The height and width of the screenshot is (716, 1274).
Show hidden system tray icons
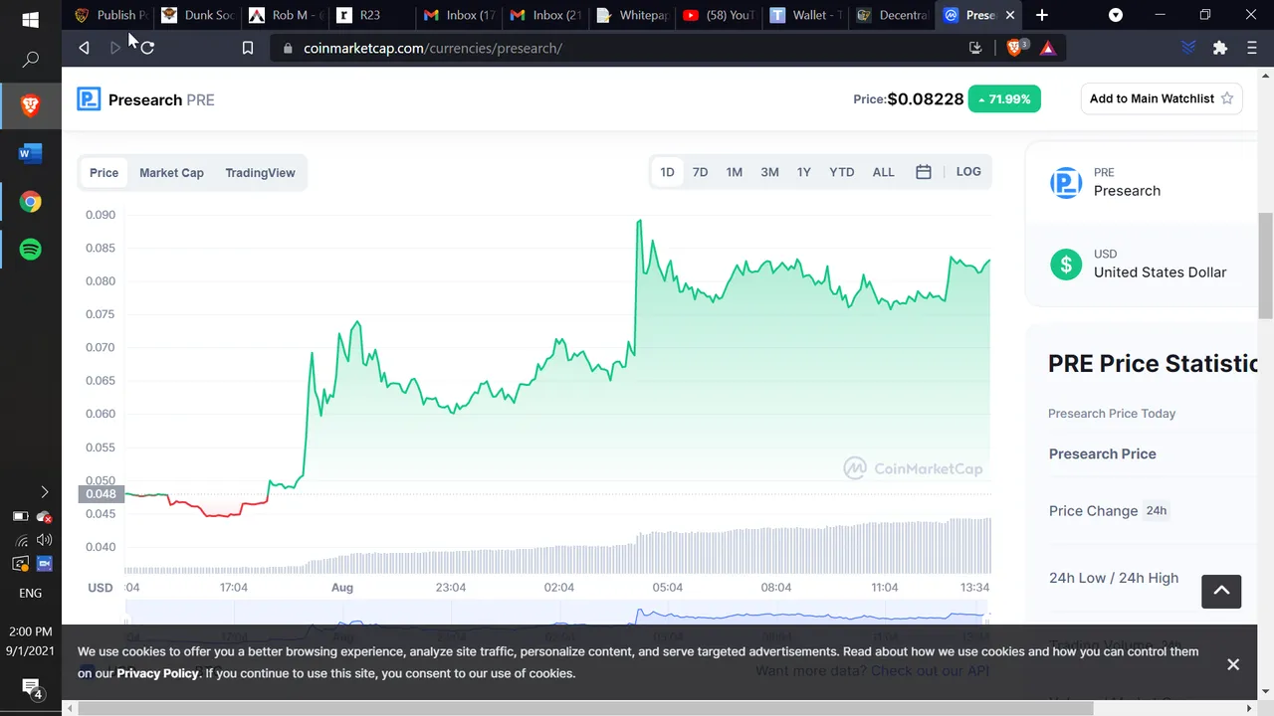pyautogui.click(x=44, y=491)
